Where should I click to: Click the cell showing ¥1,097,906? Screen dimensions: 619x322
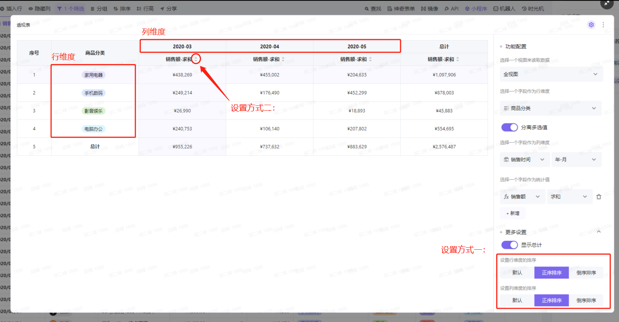click(x=444, y=75)
